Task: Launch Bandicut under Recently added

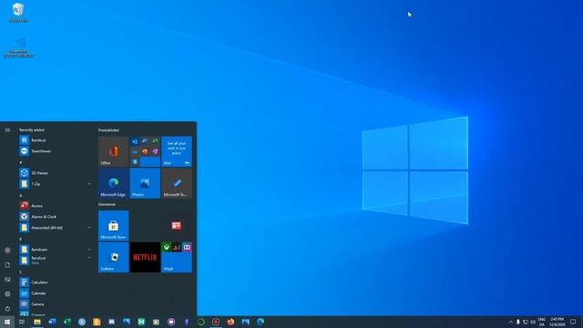Action: coord(56,140)
